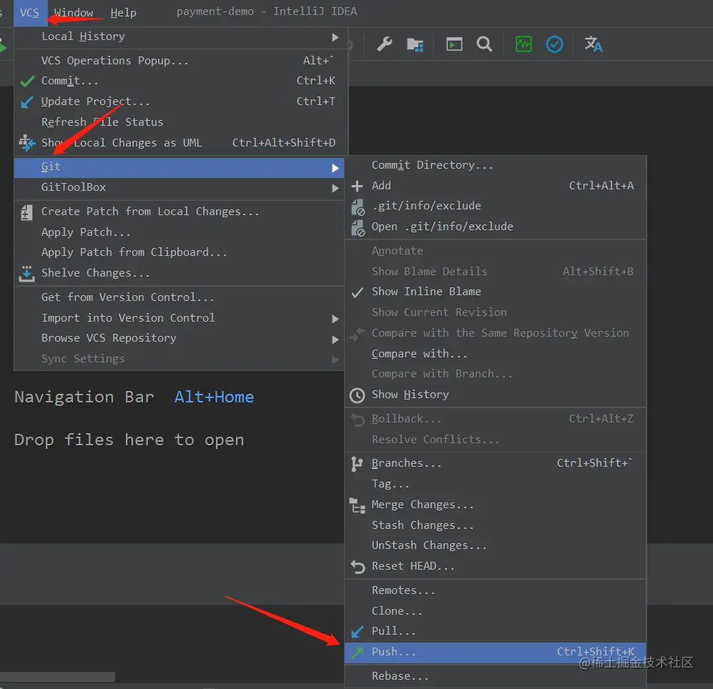Click the Search Everywhere magnifier icon
713x689 pixels.
click(484, 44)
